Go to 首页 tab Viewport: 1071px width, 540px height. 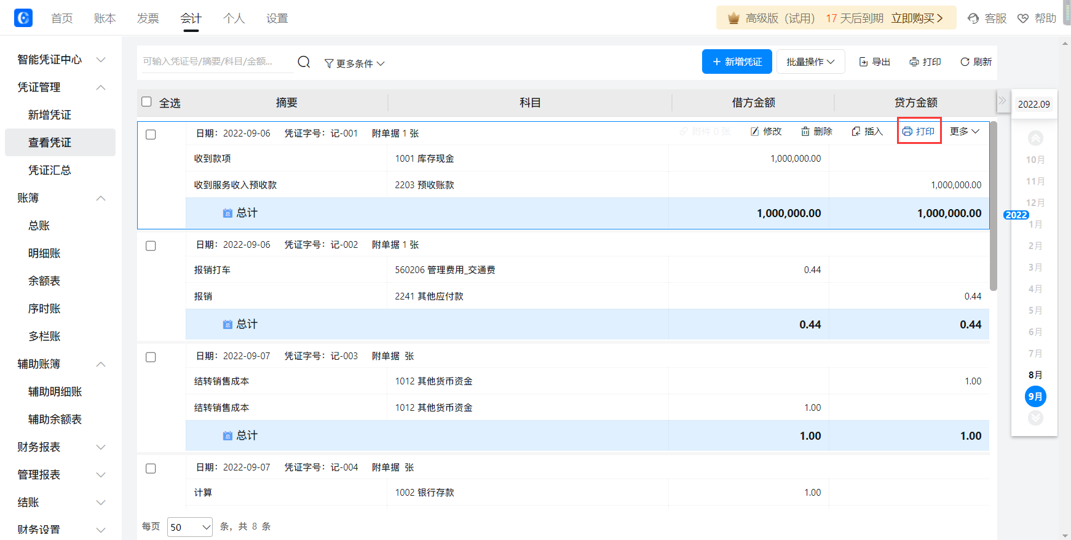coord(61,18)
